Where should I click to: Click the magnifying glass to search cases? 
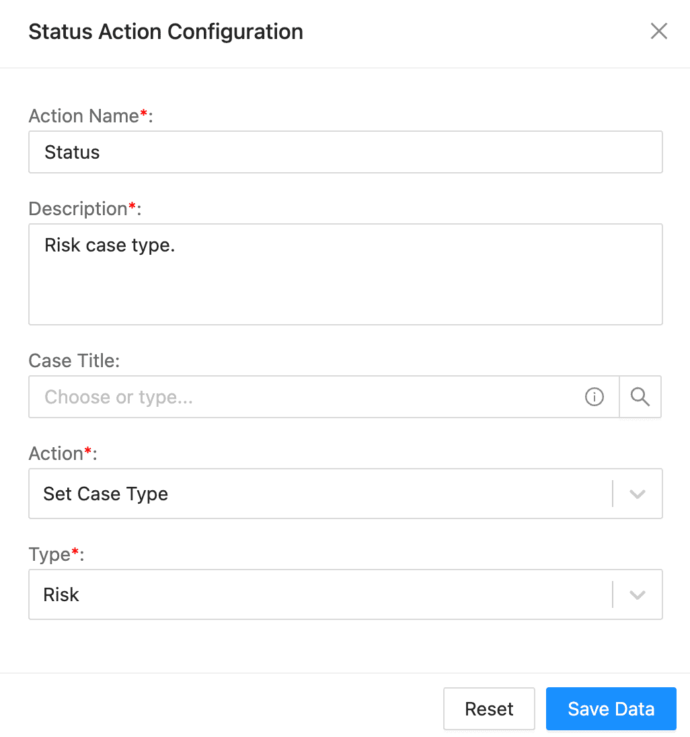pos(640,397)
